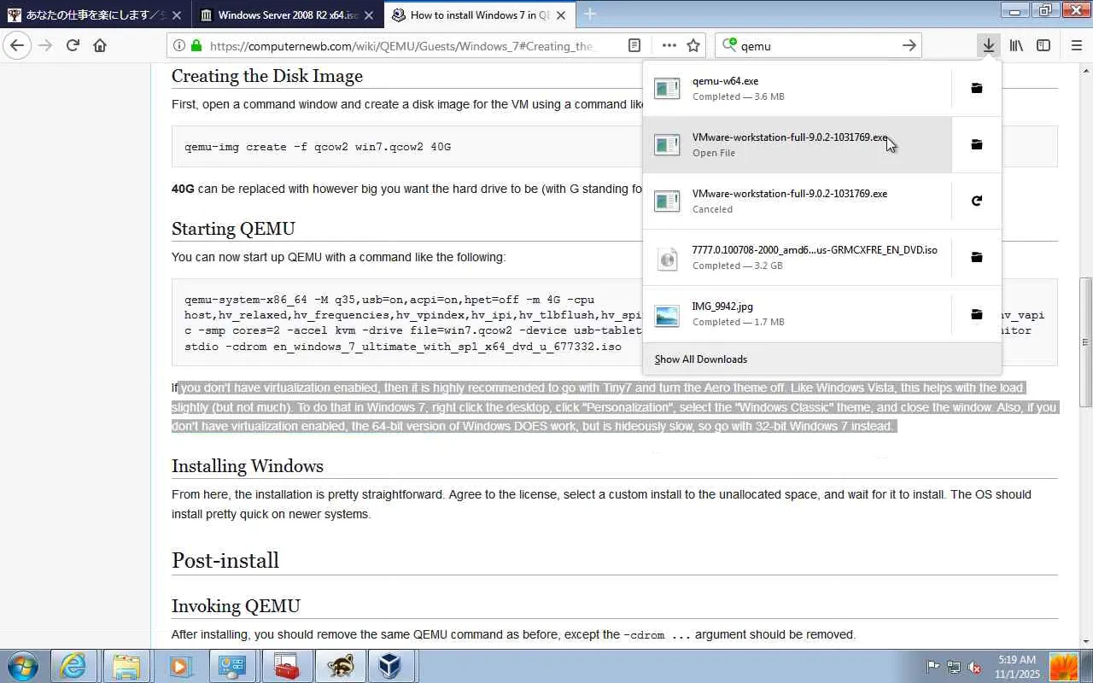Open the Firefox hamburger menu
This screenshot has height=683, width=1093.
(x=1076, y=46)
